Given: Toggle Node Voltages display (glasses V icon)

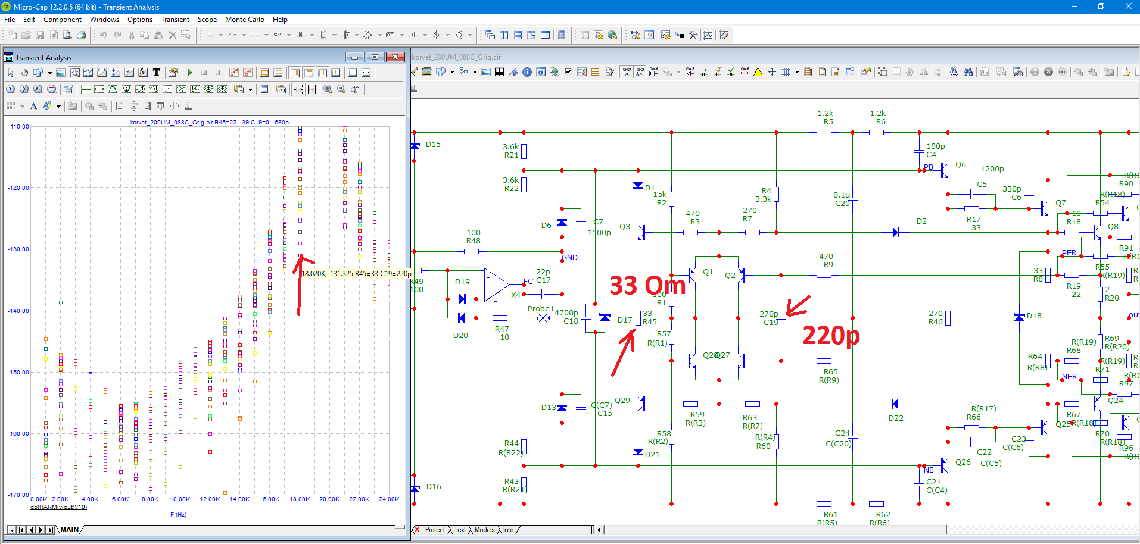Looking at the screenshot, I should tap(690, 72).
